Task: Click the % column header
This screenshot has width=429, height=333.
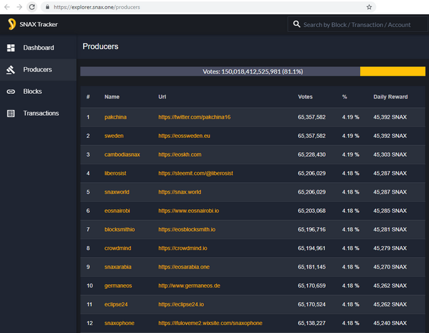Action: coord(345,96)
